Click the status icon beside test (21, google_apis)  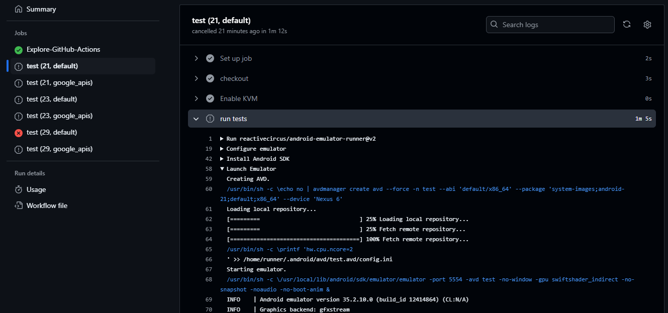click(x=18, y=82)
